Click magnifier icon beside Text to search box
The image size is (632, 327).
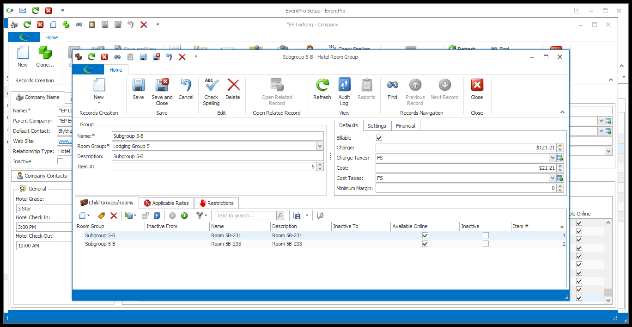pyautogui.click(x=280, y=216)
